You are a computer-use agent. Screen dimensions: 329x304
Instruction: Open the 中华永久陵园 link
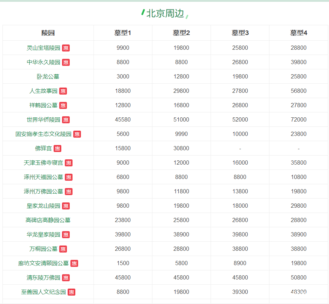point(43,62)
